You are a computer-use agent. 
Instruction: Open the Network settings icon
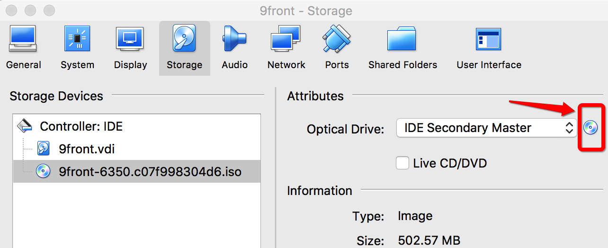click(x=286, y=39)
